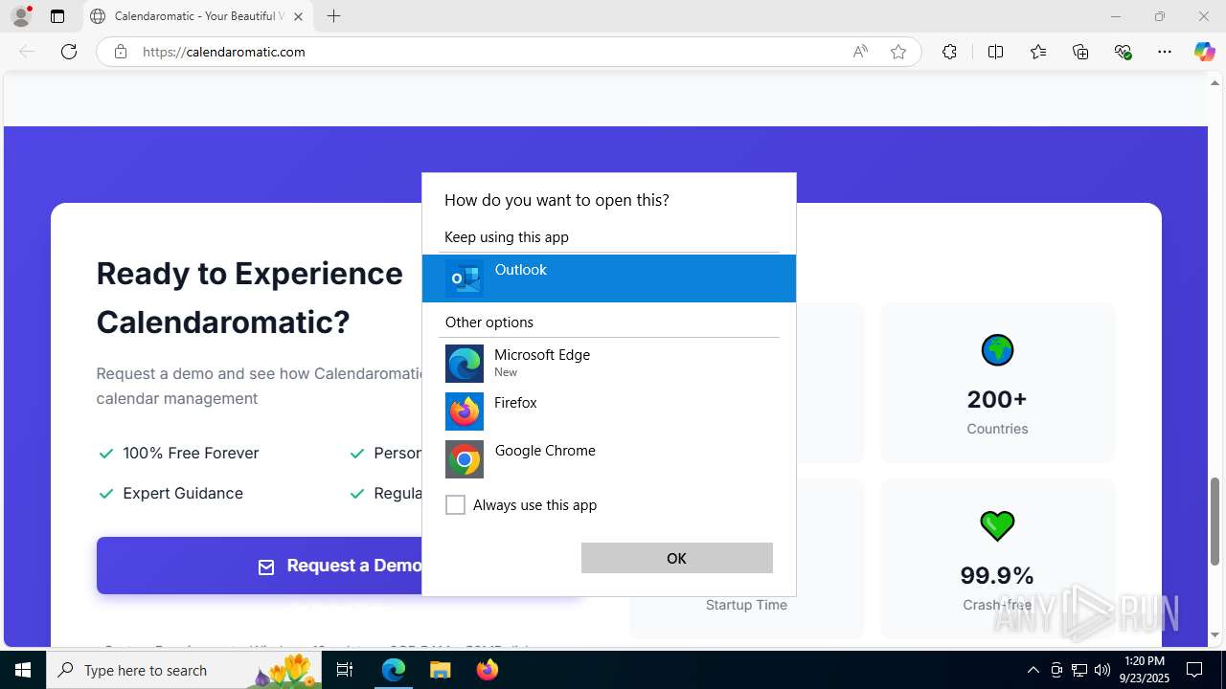Open the Edge profile icon

pos(21,16)
